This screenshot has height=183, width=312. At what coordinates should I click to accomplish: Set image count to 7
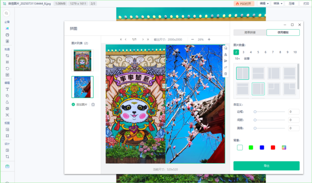(273, 52)
